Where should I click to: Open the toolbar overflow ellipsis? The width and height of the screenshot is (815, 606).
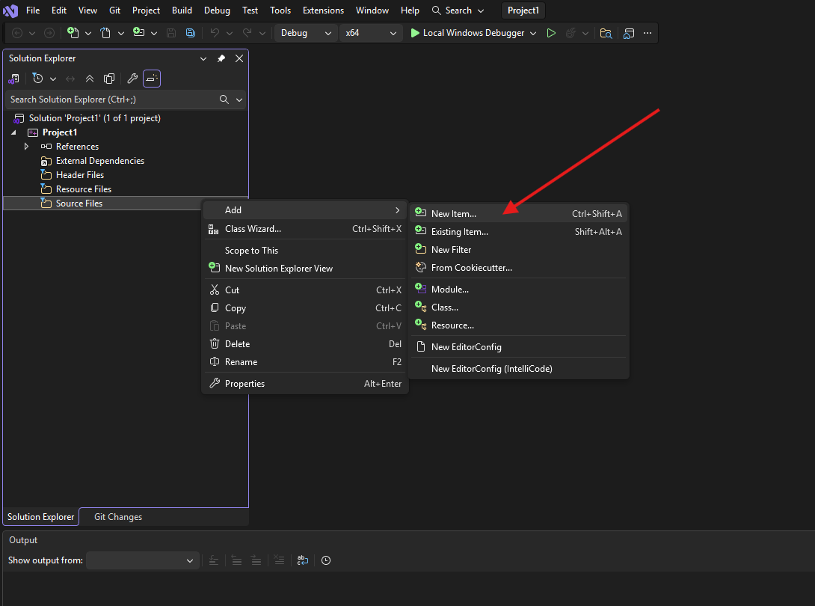click(x=647, y=33)
